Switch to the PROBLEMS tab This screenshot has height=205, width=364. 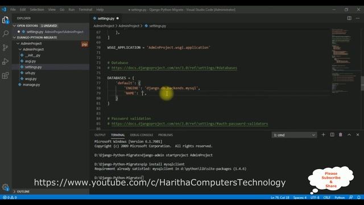(166, 135)
